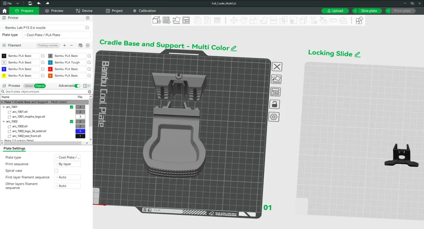Click the object search input field
424x229 pixels.
pos(46,91)
